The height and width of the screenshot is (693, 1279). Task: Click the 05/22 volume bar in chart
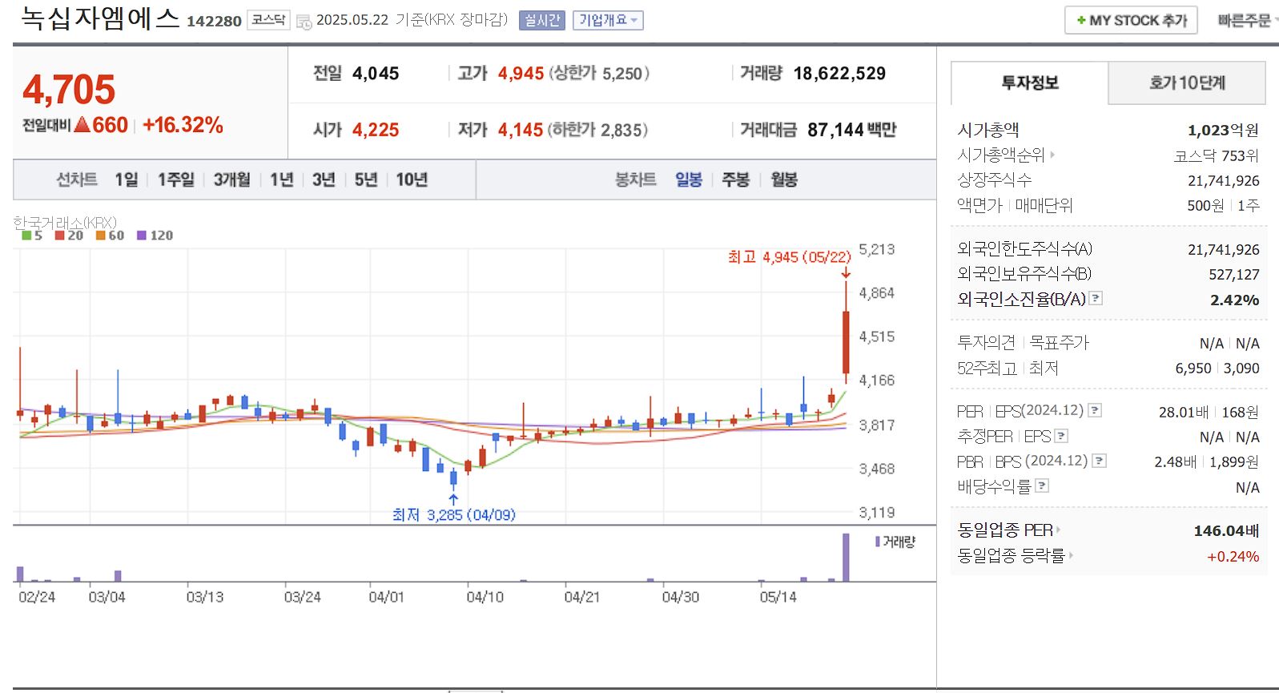[x=846, y=557]
